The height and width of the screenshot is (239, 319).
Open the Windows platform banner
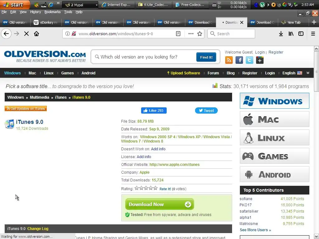(x=274, y=101)
